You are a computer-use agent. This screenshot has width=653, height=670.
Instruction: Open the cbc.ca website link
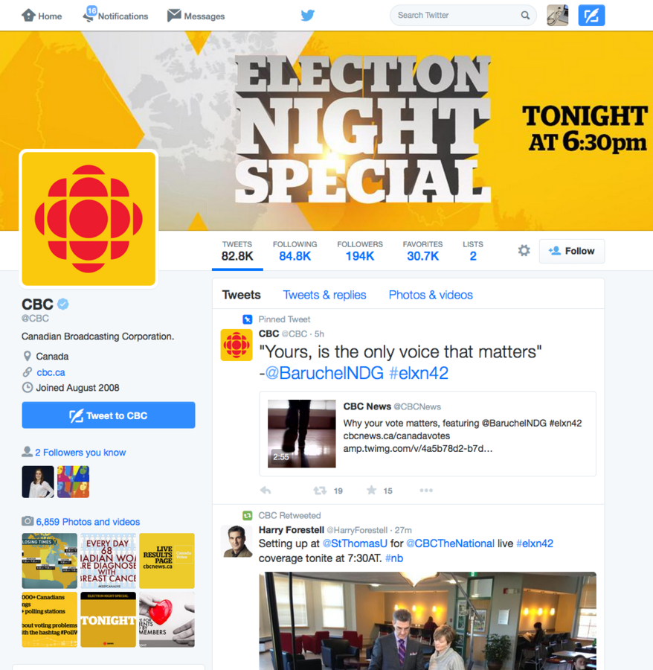coord(51,372)
